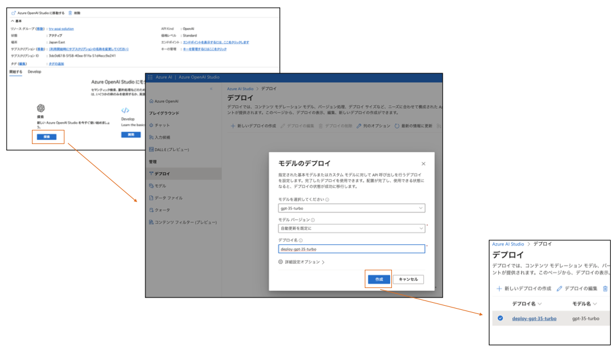
Task: Click the キャンセル button in the dialog
Action: coord(408,279)
